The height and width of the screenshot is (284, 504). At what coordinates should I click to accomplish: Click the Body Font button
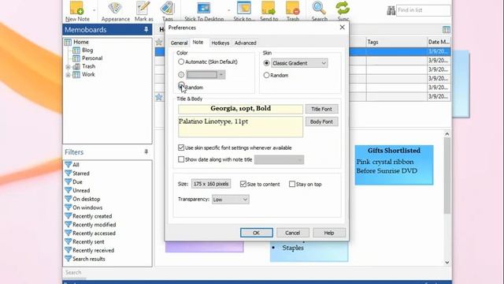(321, 121)
